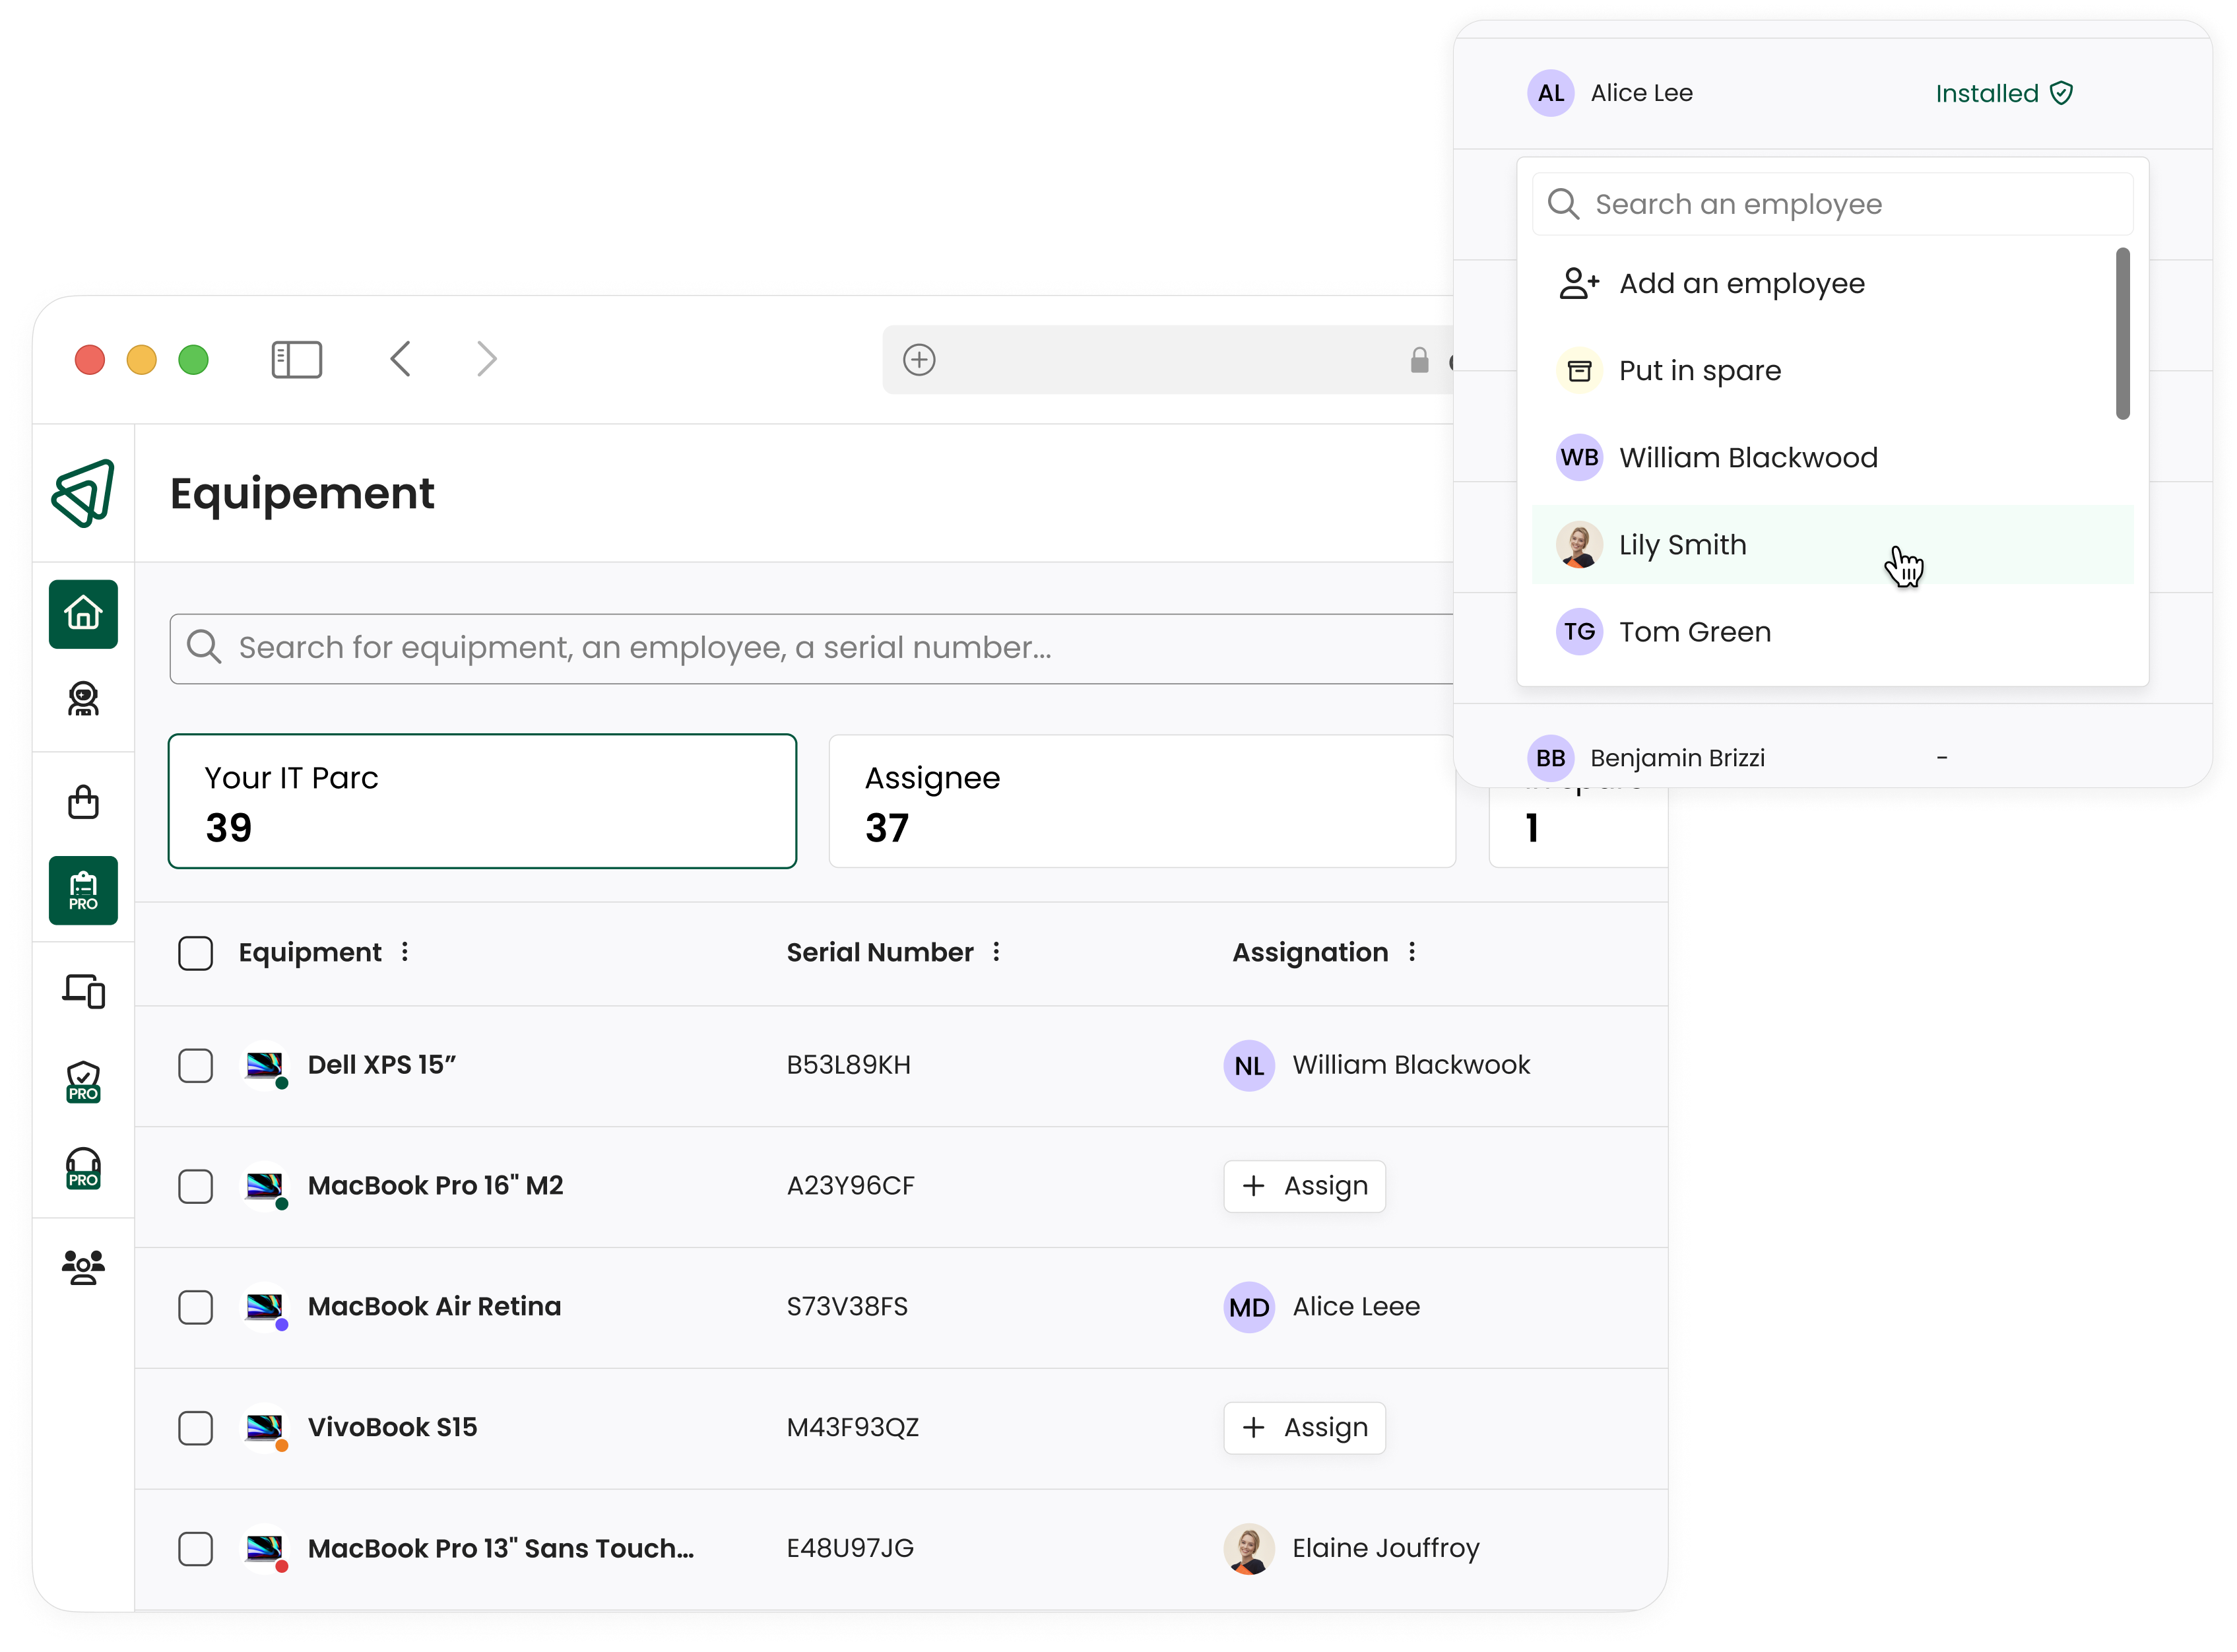The height and width of the screenshot is (1652, 2237).
Task: Open the shopping bag icon in sidebar
Action: (x=83, y=801)
